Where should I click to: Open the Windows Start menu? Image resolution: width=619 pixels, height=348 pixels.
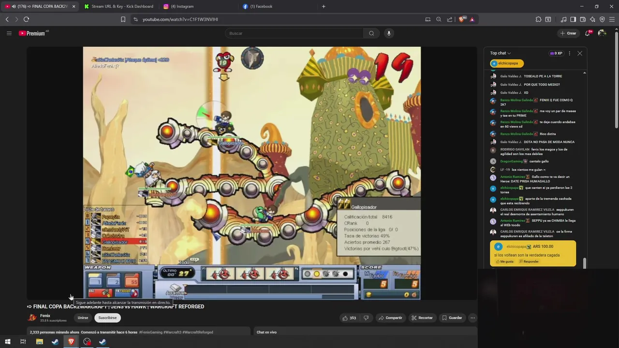point(7,342)
